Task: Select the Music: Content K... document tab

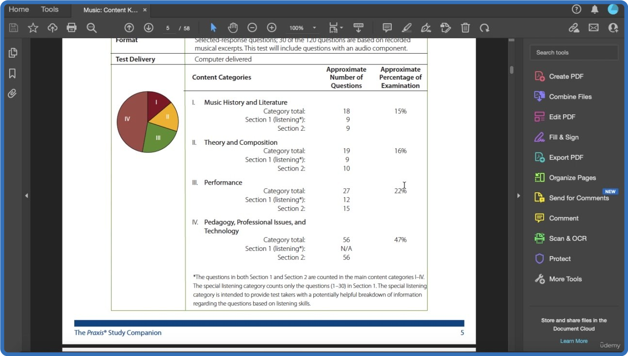Action: (111, 10)
